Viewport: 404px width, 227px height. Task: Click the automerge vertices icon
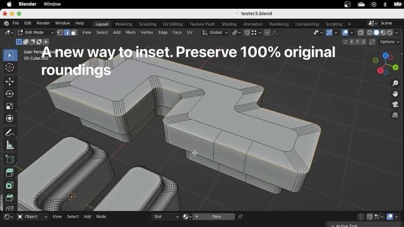coord(372,42)
